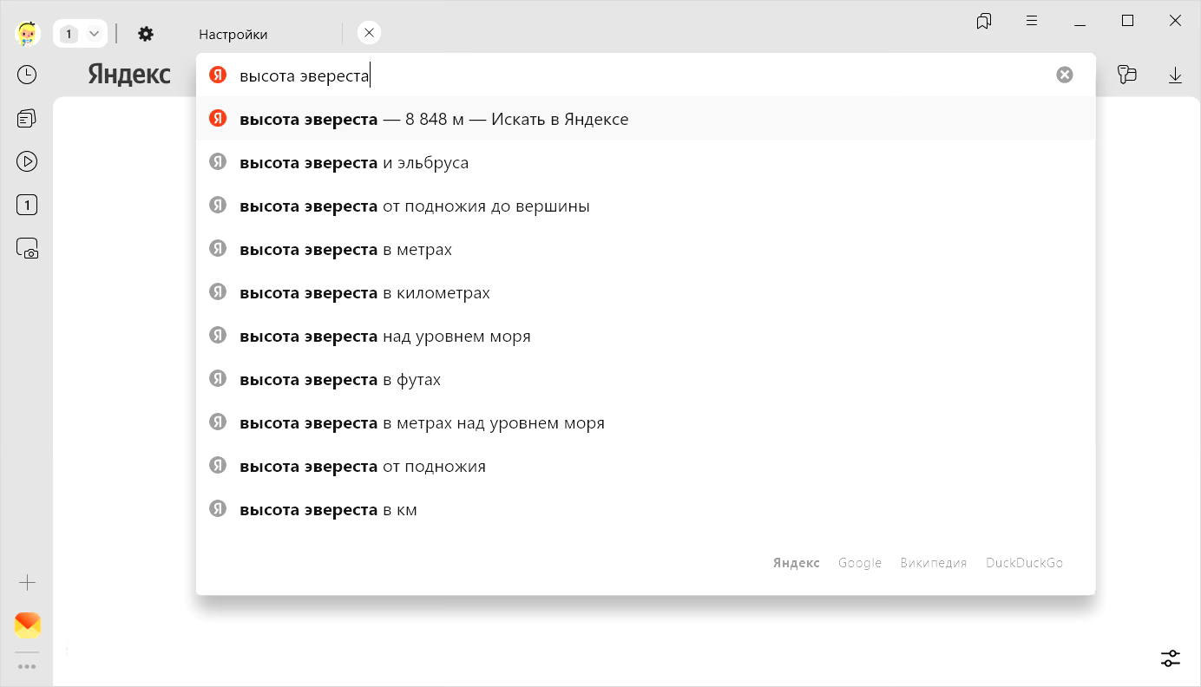Click into the address search input field
This screenshot has width=1201, height=687.
[x=607, y=75]
